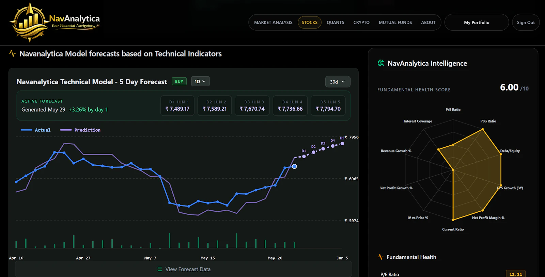Click the May 15 x-axis label

point(208,258)
